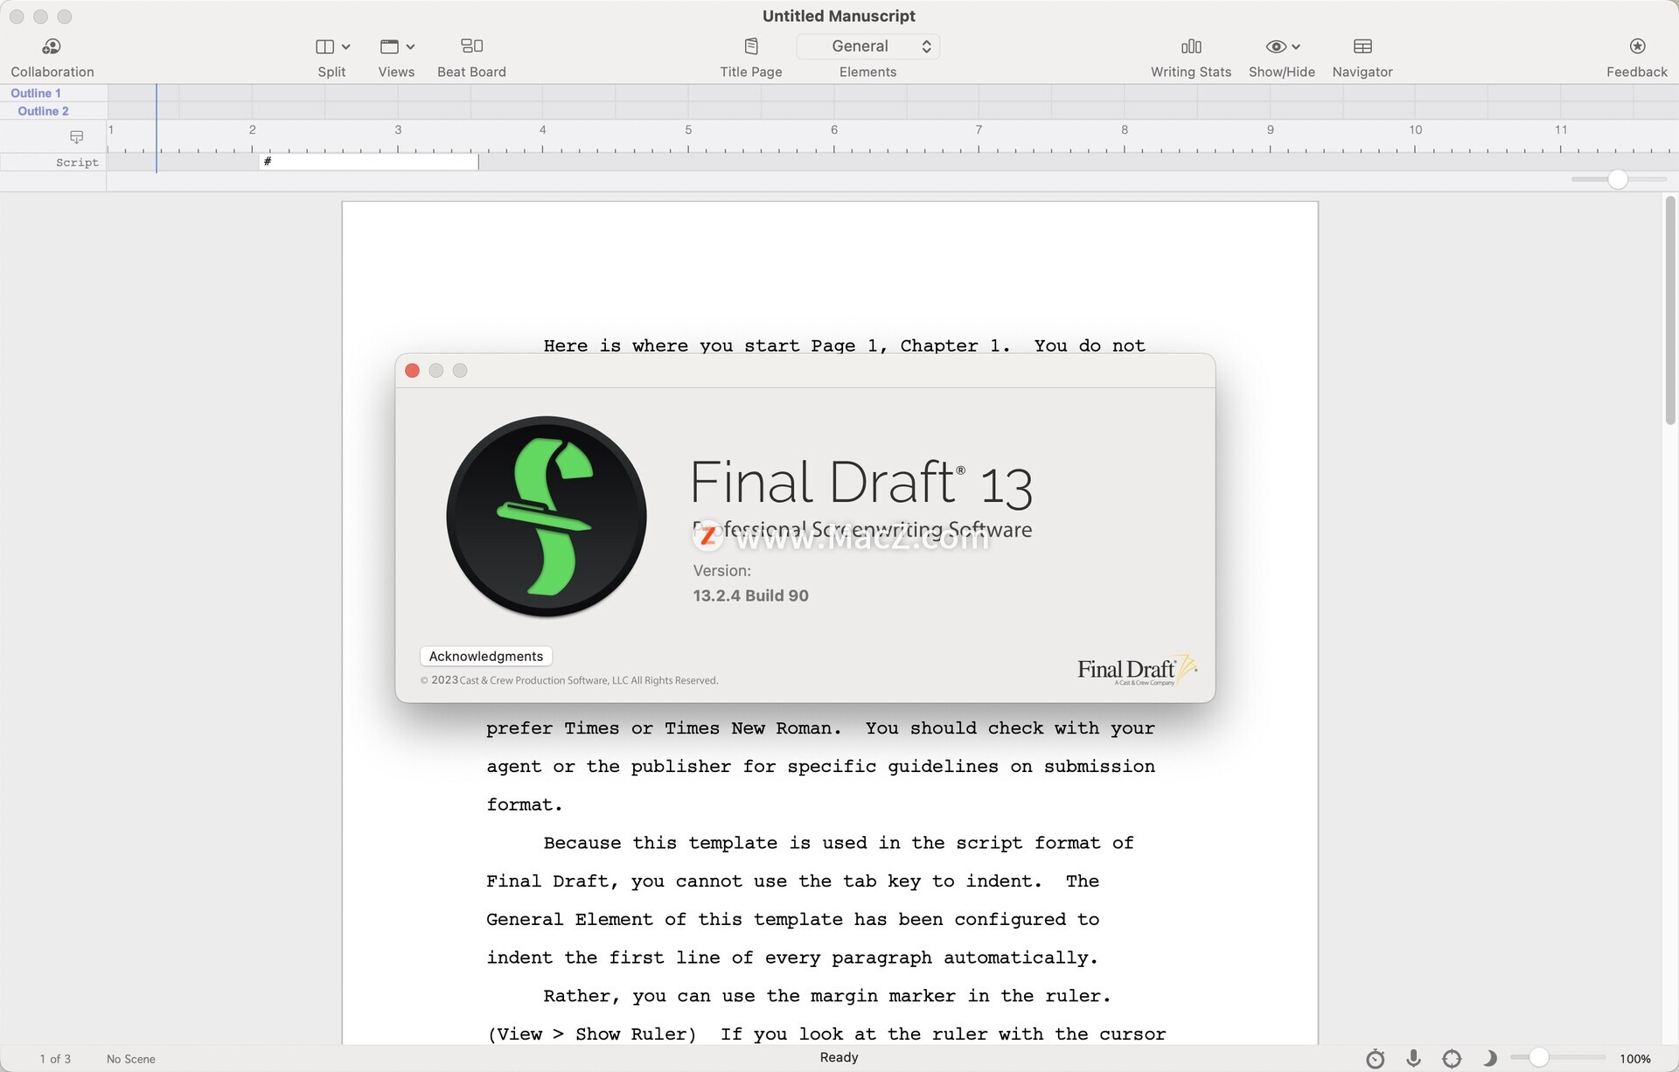Image resolution: width=1679 pixels, height=1072 pixels.
Task: Select the Script lane label
Action: (x=77, y=163)
